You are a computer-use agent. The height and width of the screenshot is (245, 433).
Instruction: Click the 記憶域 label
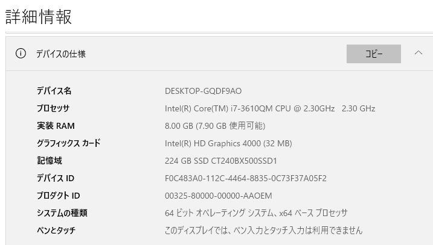[x=50, y=161]
